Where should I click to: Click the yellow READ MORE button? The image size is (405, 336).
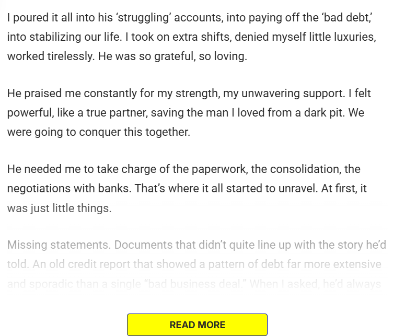197,325
